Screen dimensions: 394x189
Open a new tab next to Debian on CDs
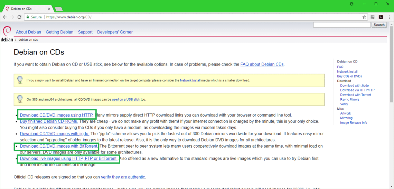point(58,9)
